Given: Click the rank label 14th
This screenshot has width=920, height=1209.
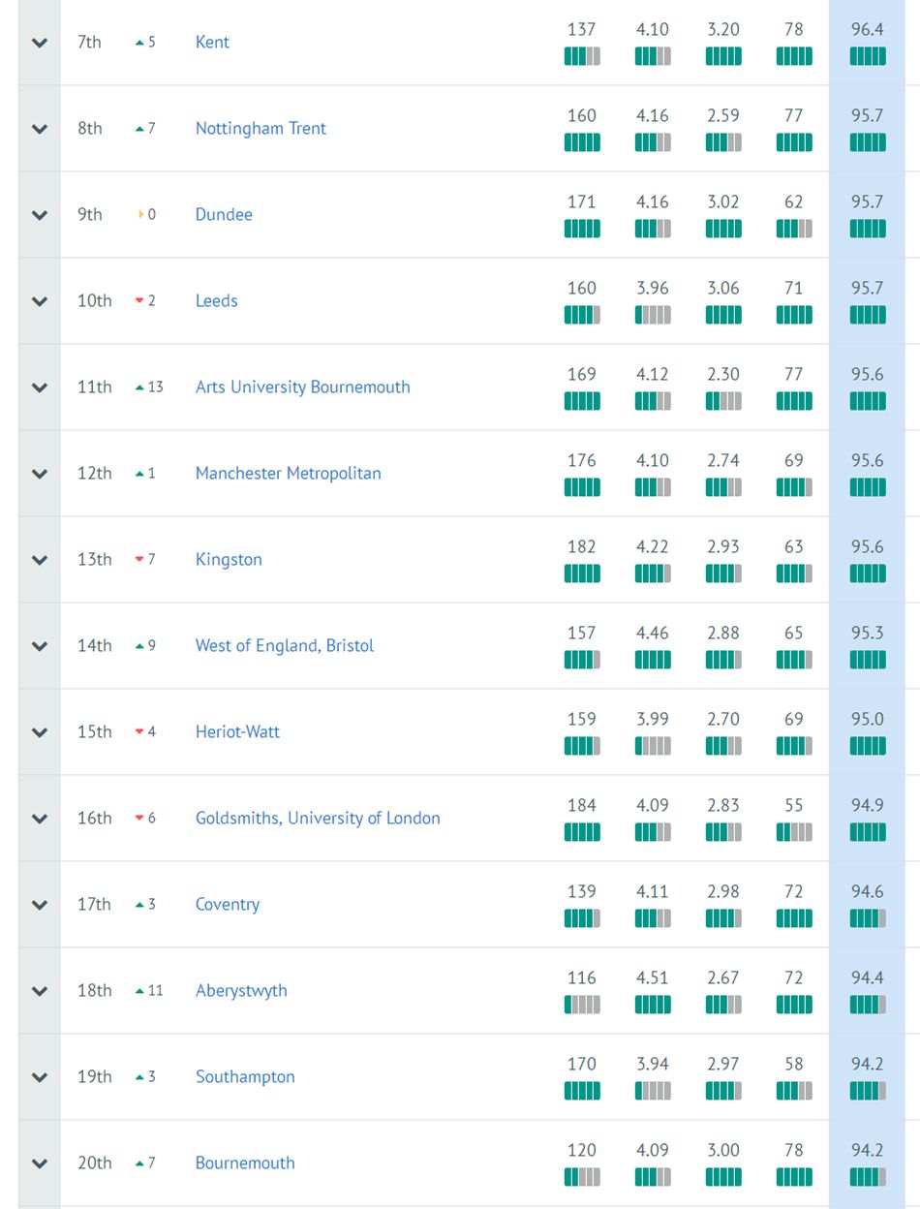Looking at the screenshot, I should pos(95,645).
